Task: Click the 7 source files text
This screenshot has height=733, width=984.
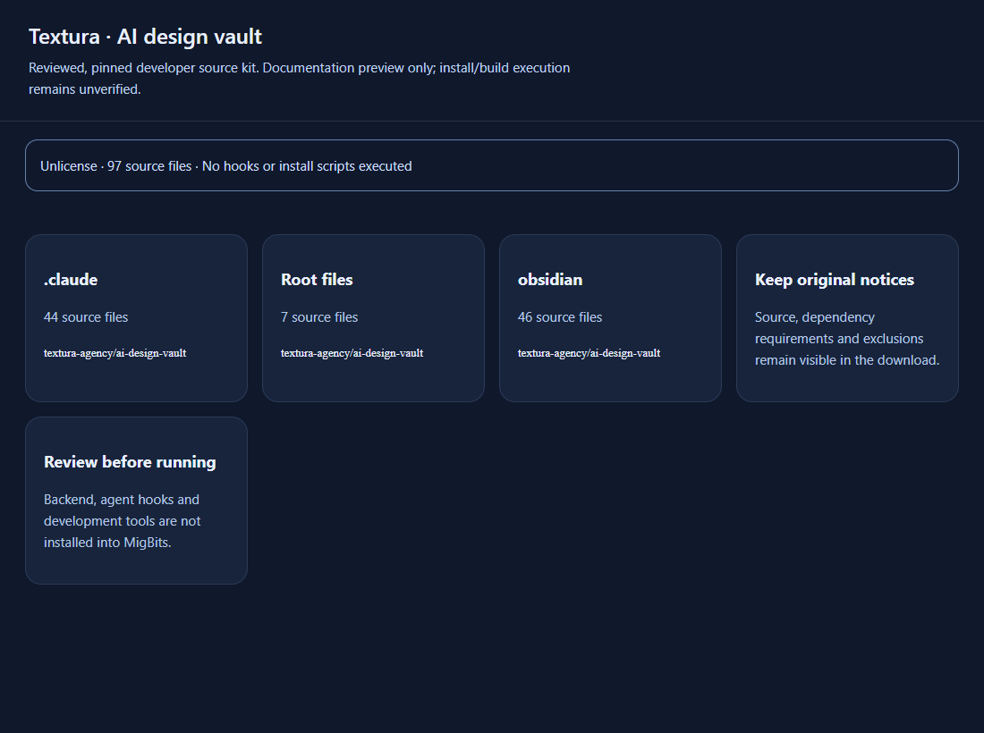Action: (x=319, y=317)
